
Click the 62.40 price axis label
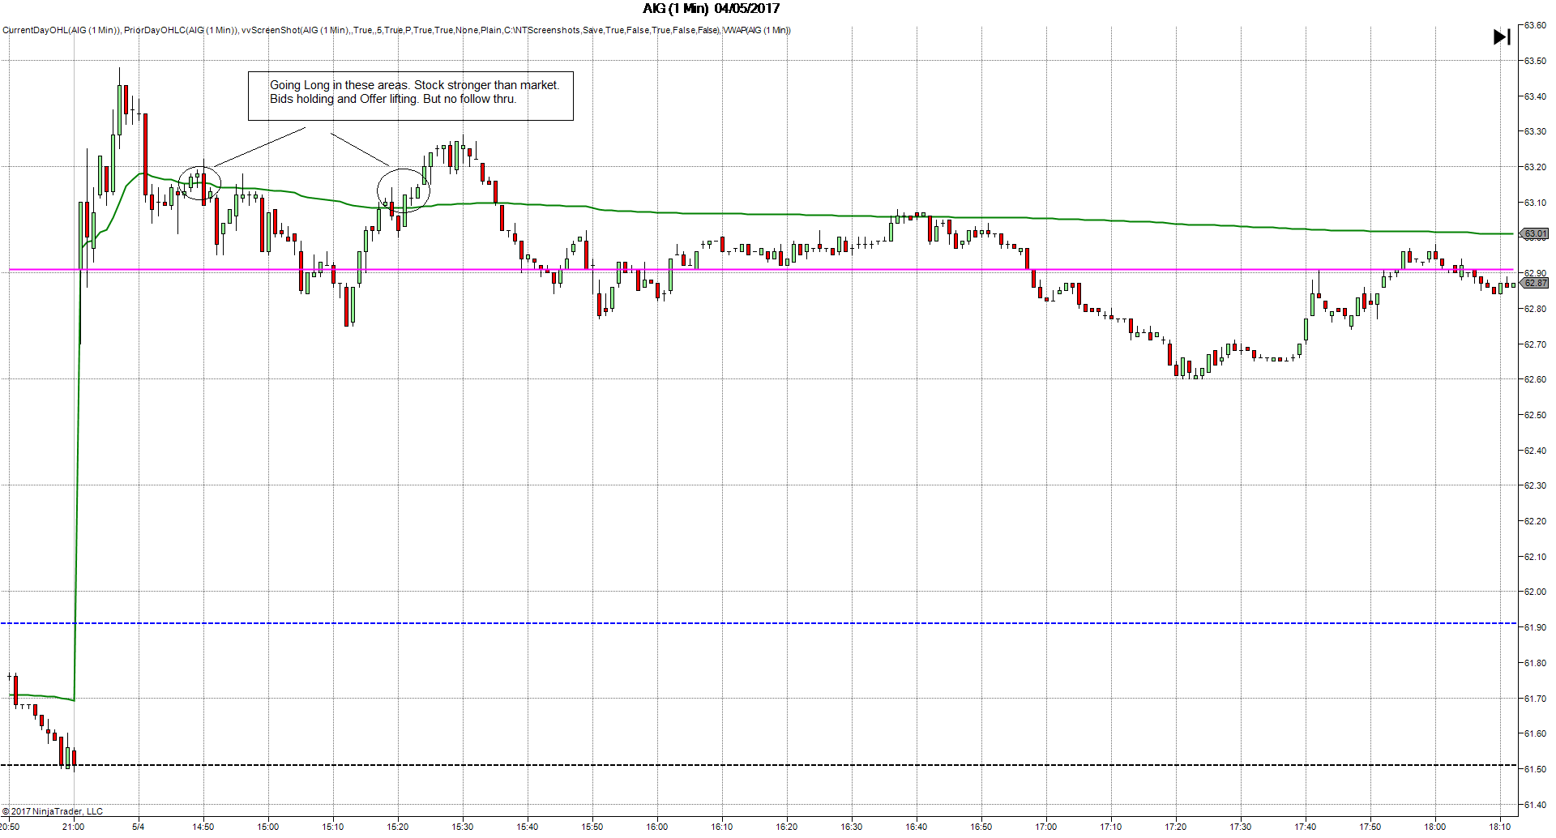click(1535, 451)
